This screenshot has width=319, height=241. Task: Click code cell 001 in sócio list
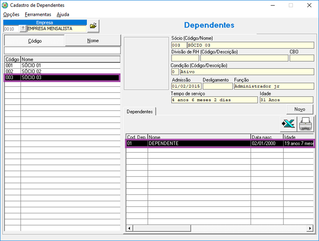tap(13, 65)
